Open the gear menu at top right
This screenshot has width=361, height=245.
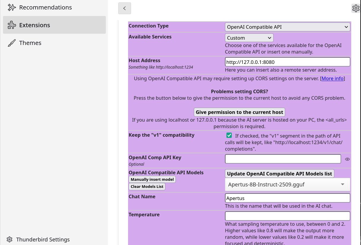(x=356, y=8)
